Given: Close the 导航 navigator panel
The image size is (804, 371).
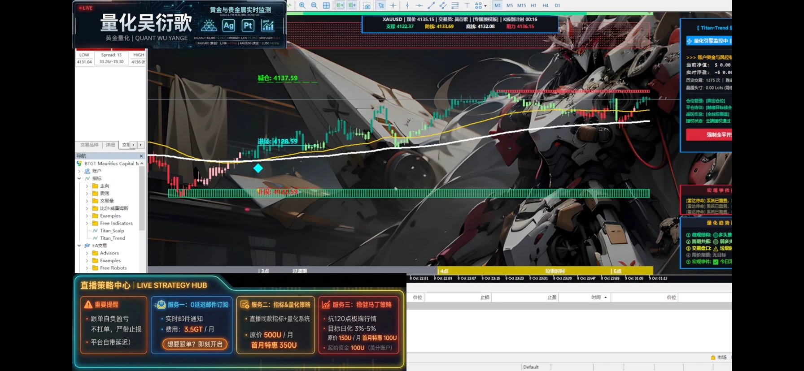Looking at the screenshot, I should [141, 156].
